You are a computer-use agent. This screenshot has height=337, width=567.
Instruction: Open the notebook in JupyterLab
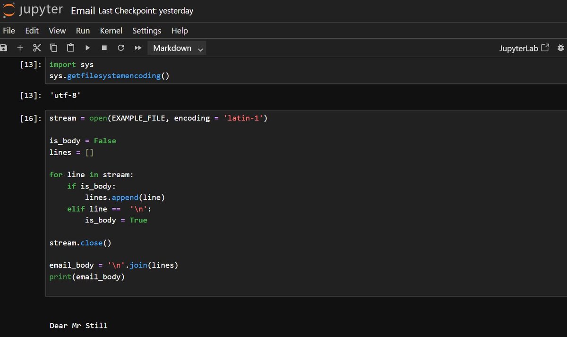524,48
